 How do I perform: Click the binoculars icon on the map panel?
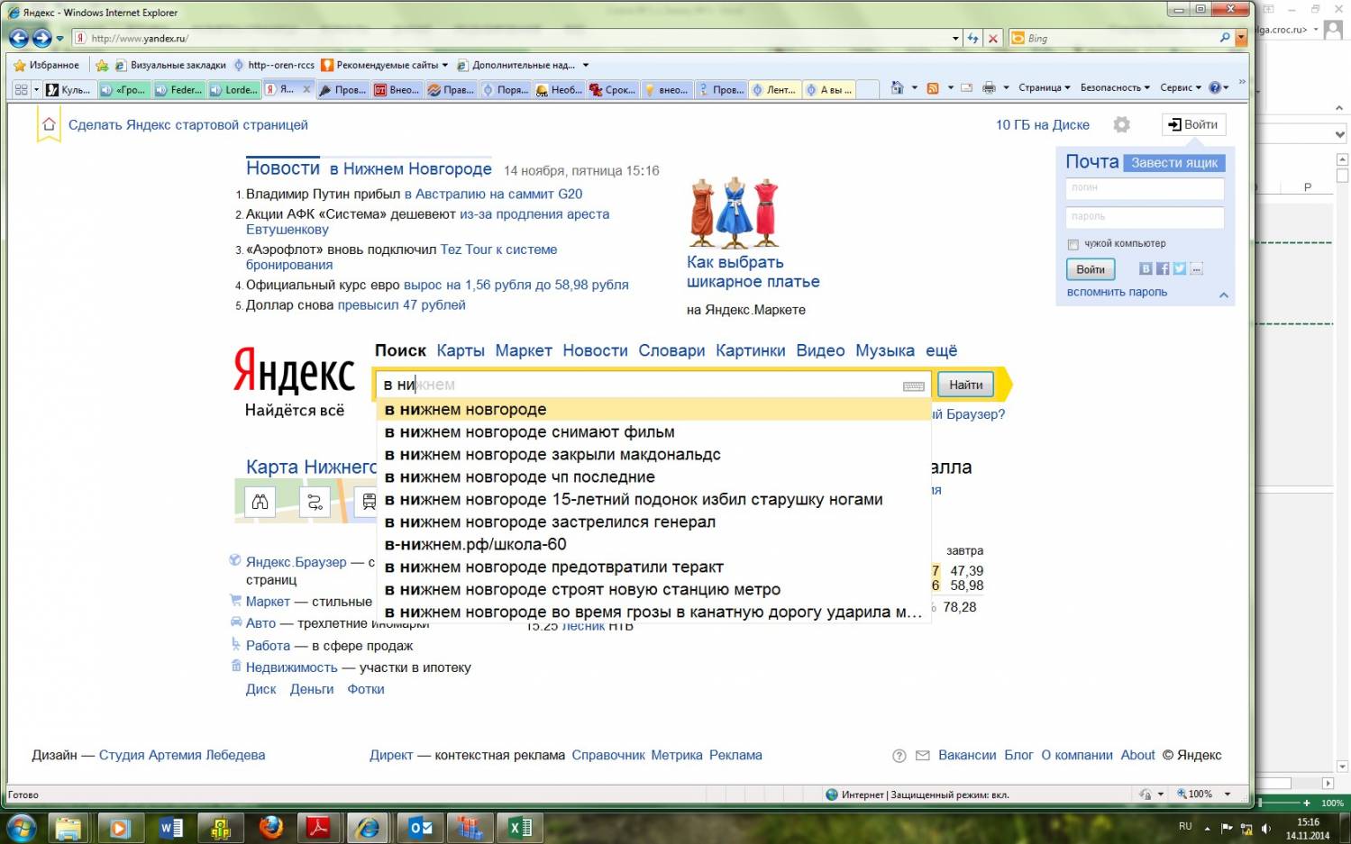260,502
